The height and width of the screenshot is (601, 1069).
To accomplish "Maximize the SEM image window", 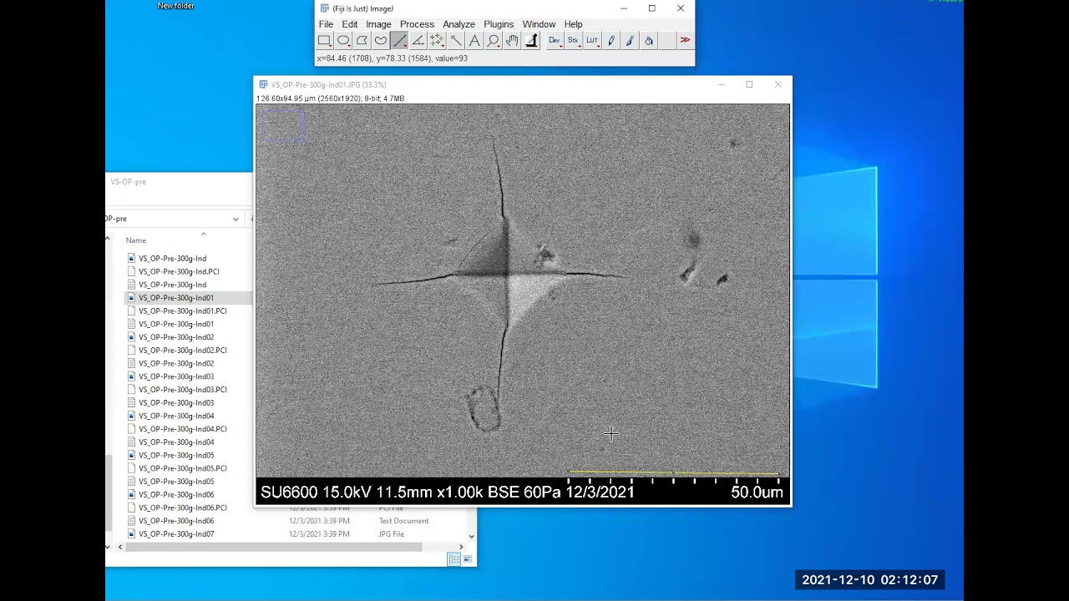I will pos(749,84).
